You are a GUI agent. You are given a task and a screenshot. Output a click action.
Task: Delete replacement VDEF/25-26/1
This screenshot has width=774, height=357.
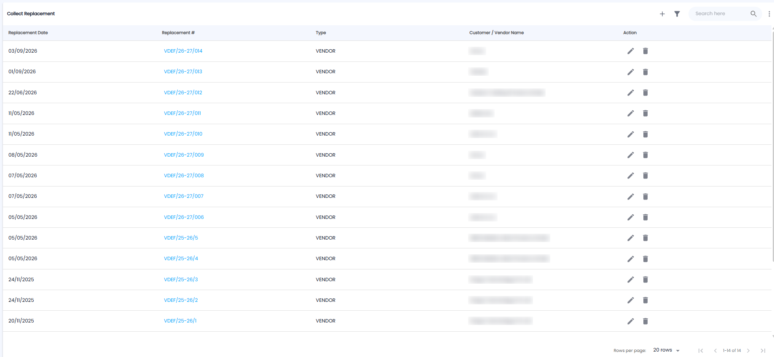[645, 321]
